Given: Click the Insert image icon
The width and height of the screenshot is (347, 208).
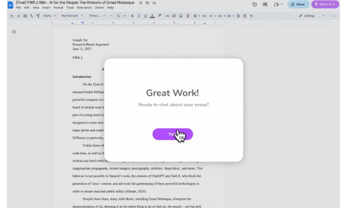Looking at the screenshot, I should click(x=181, y=16).
